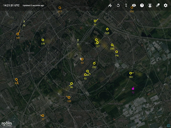Click the Laak map label
The height and width of the screenshot is (128, 171).
(x=34, y=17)
